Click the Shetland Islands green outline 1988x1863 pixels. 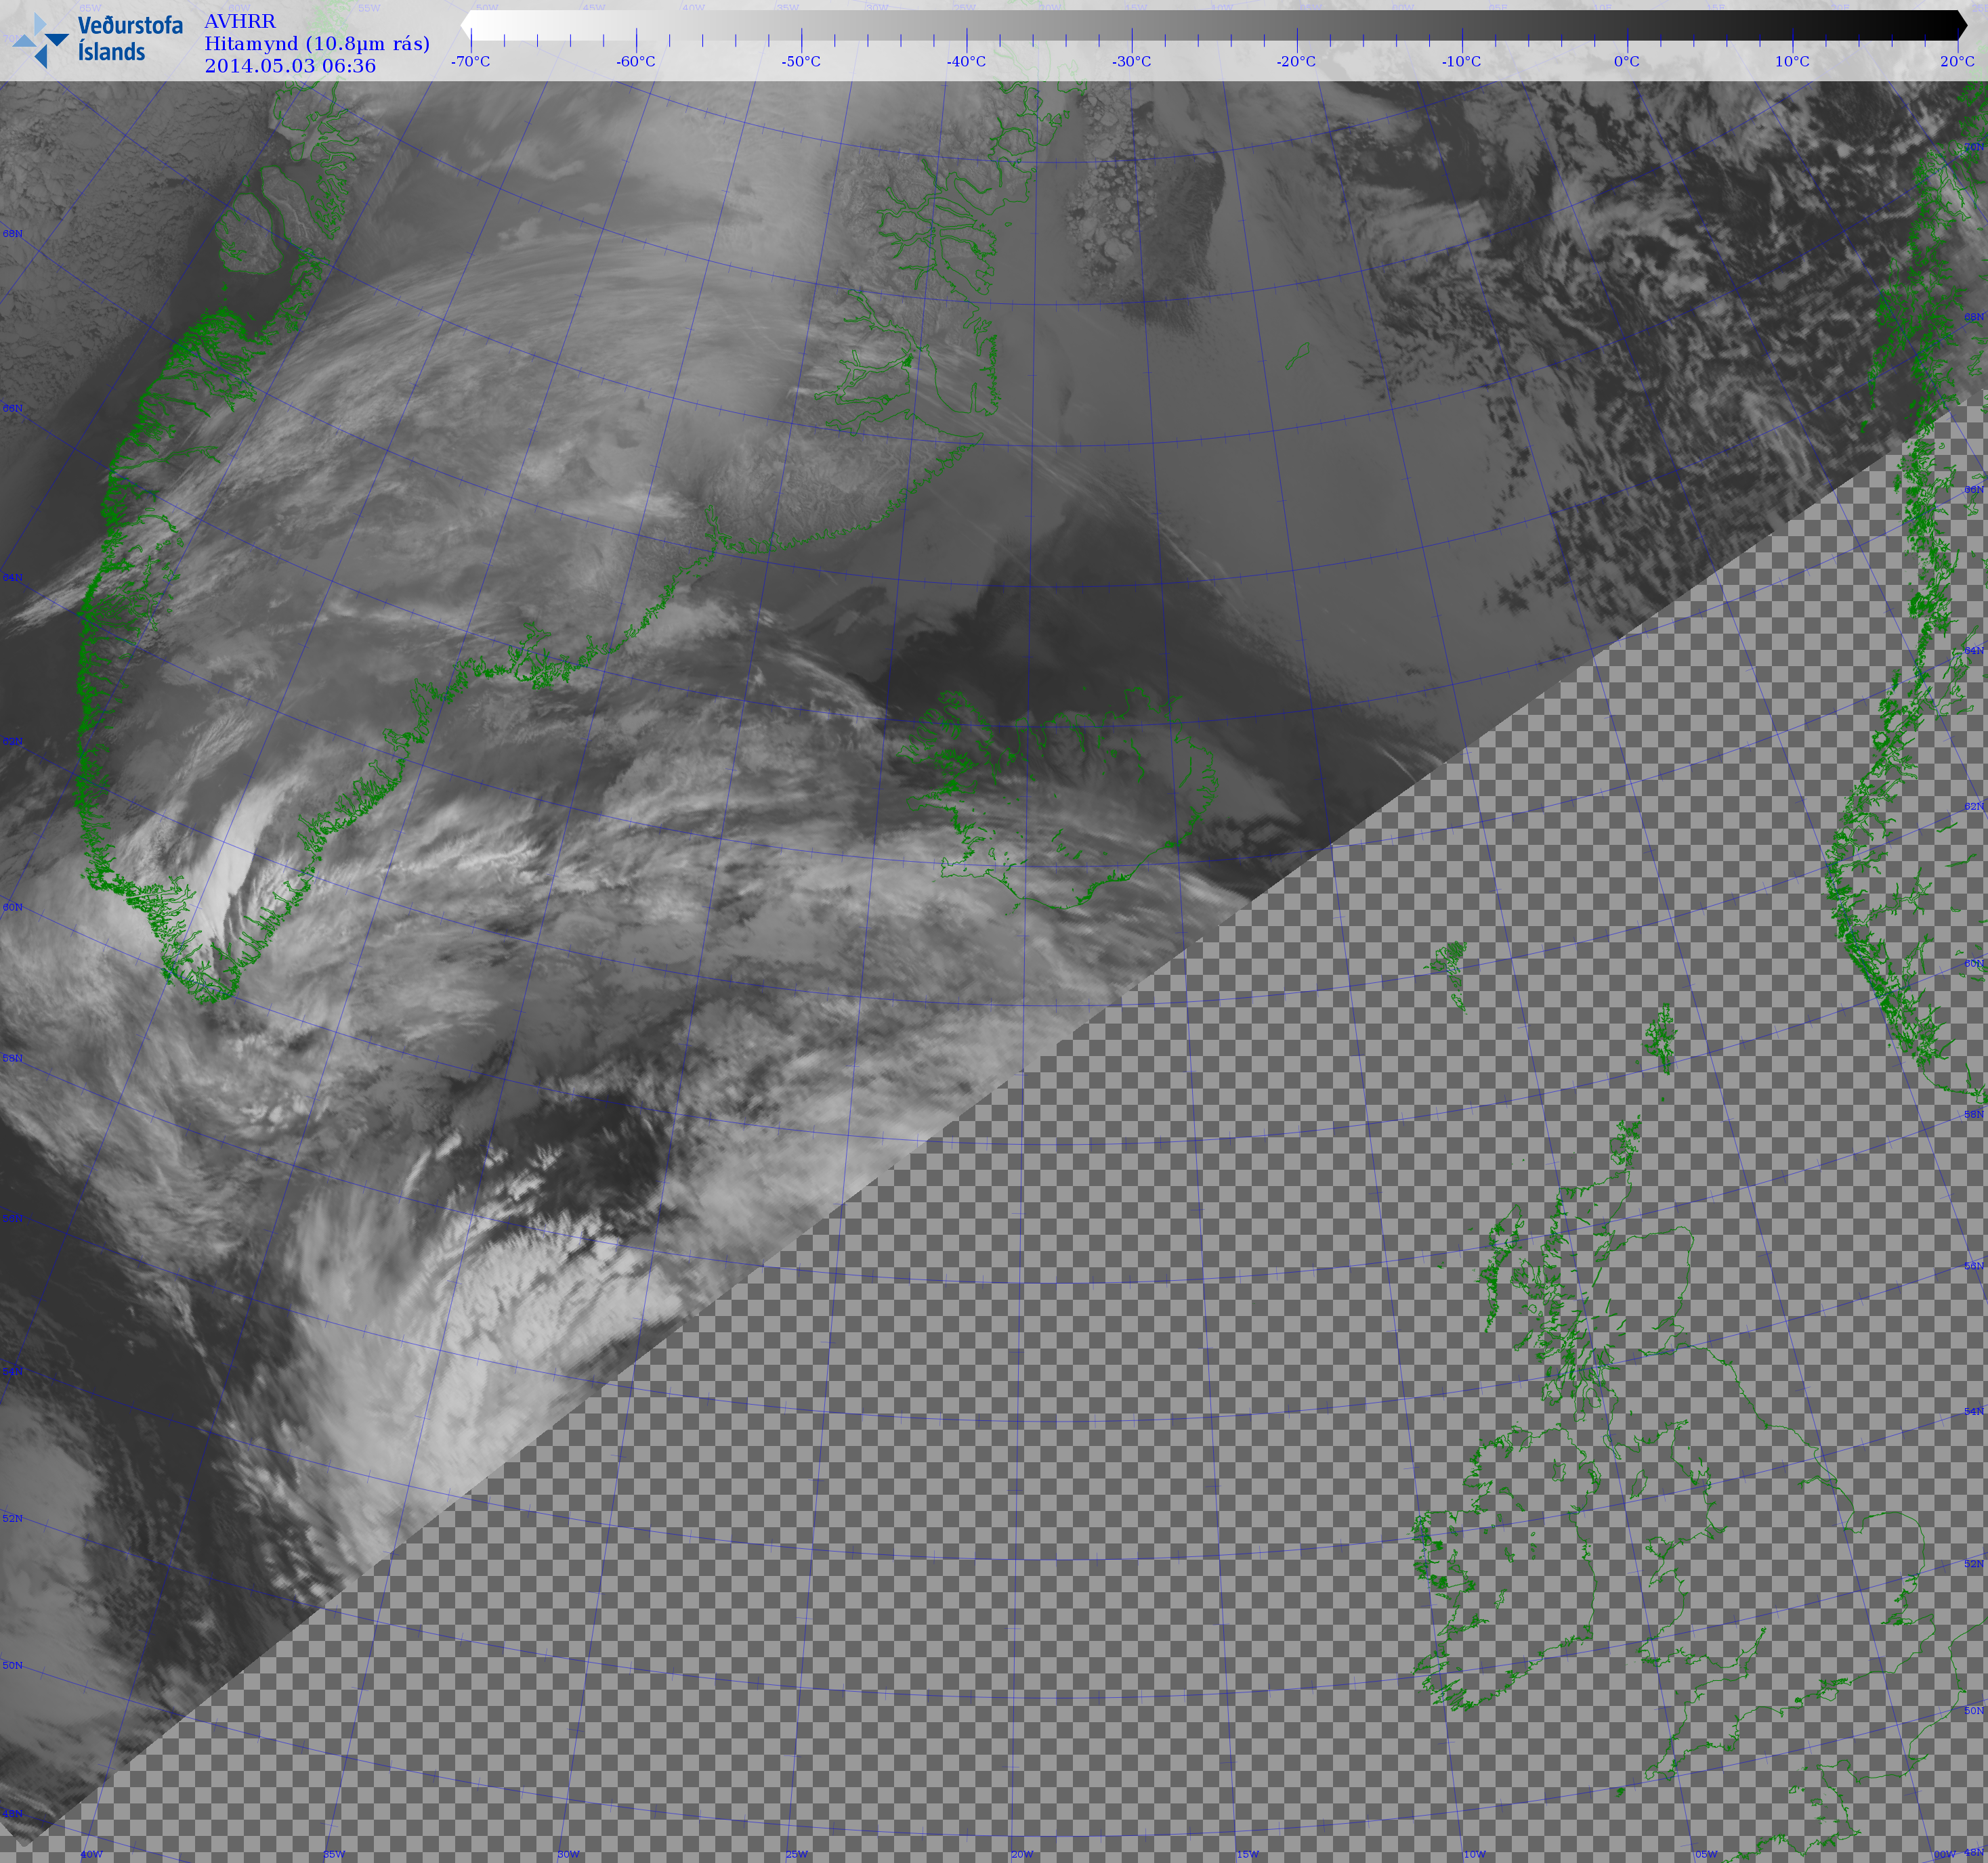pos(1660,1039)
